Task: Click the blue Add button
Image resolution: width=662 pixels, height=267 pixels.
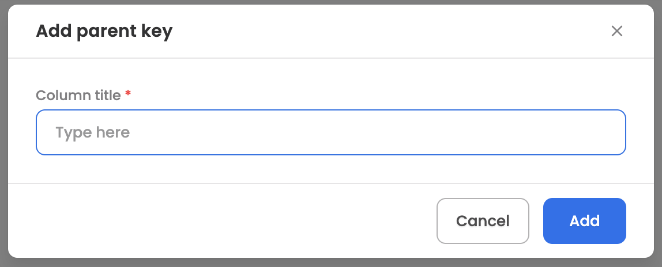Action: point(584,220)
